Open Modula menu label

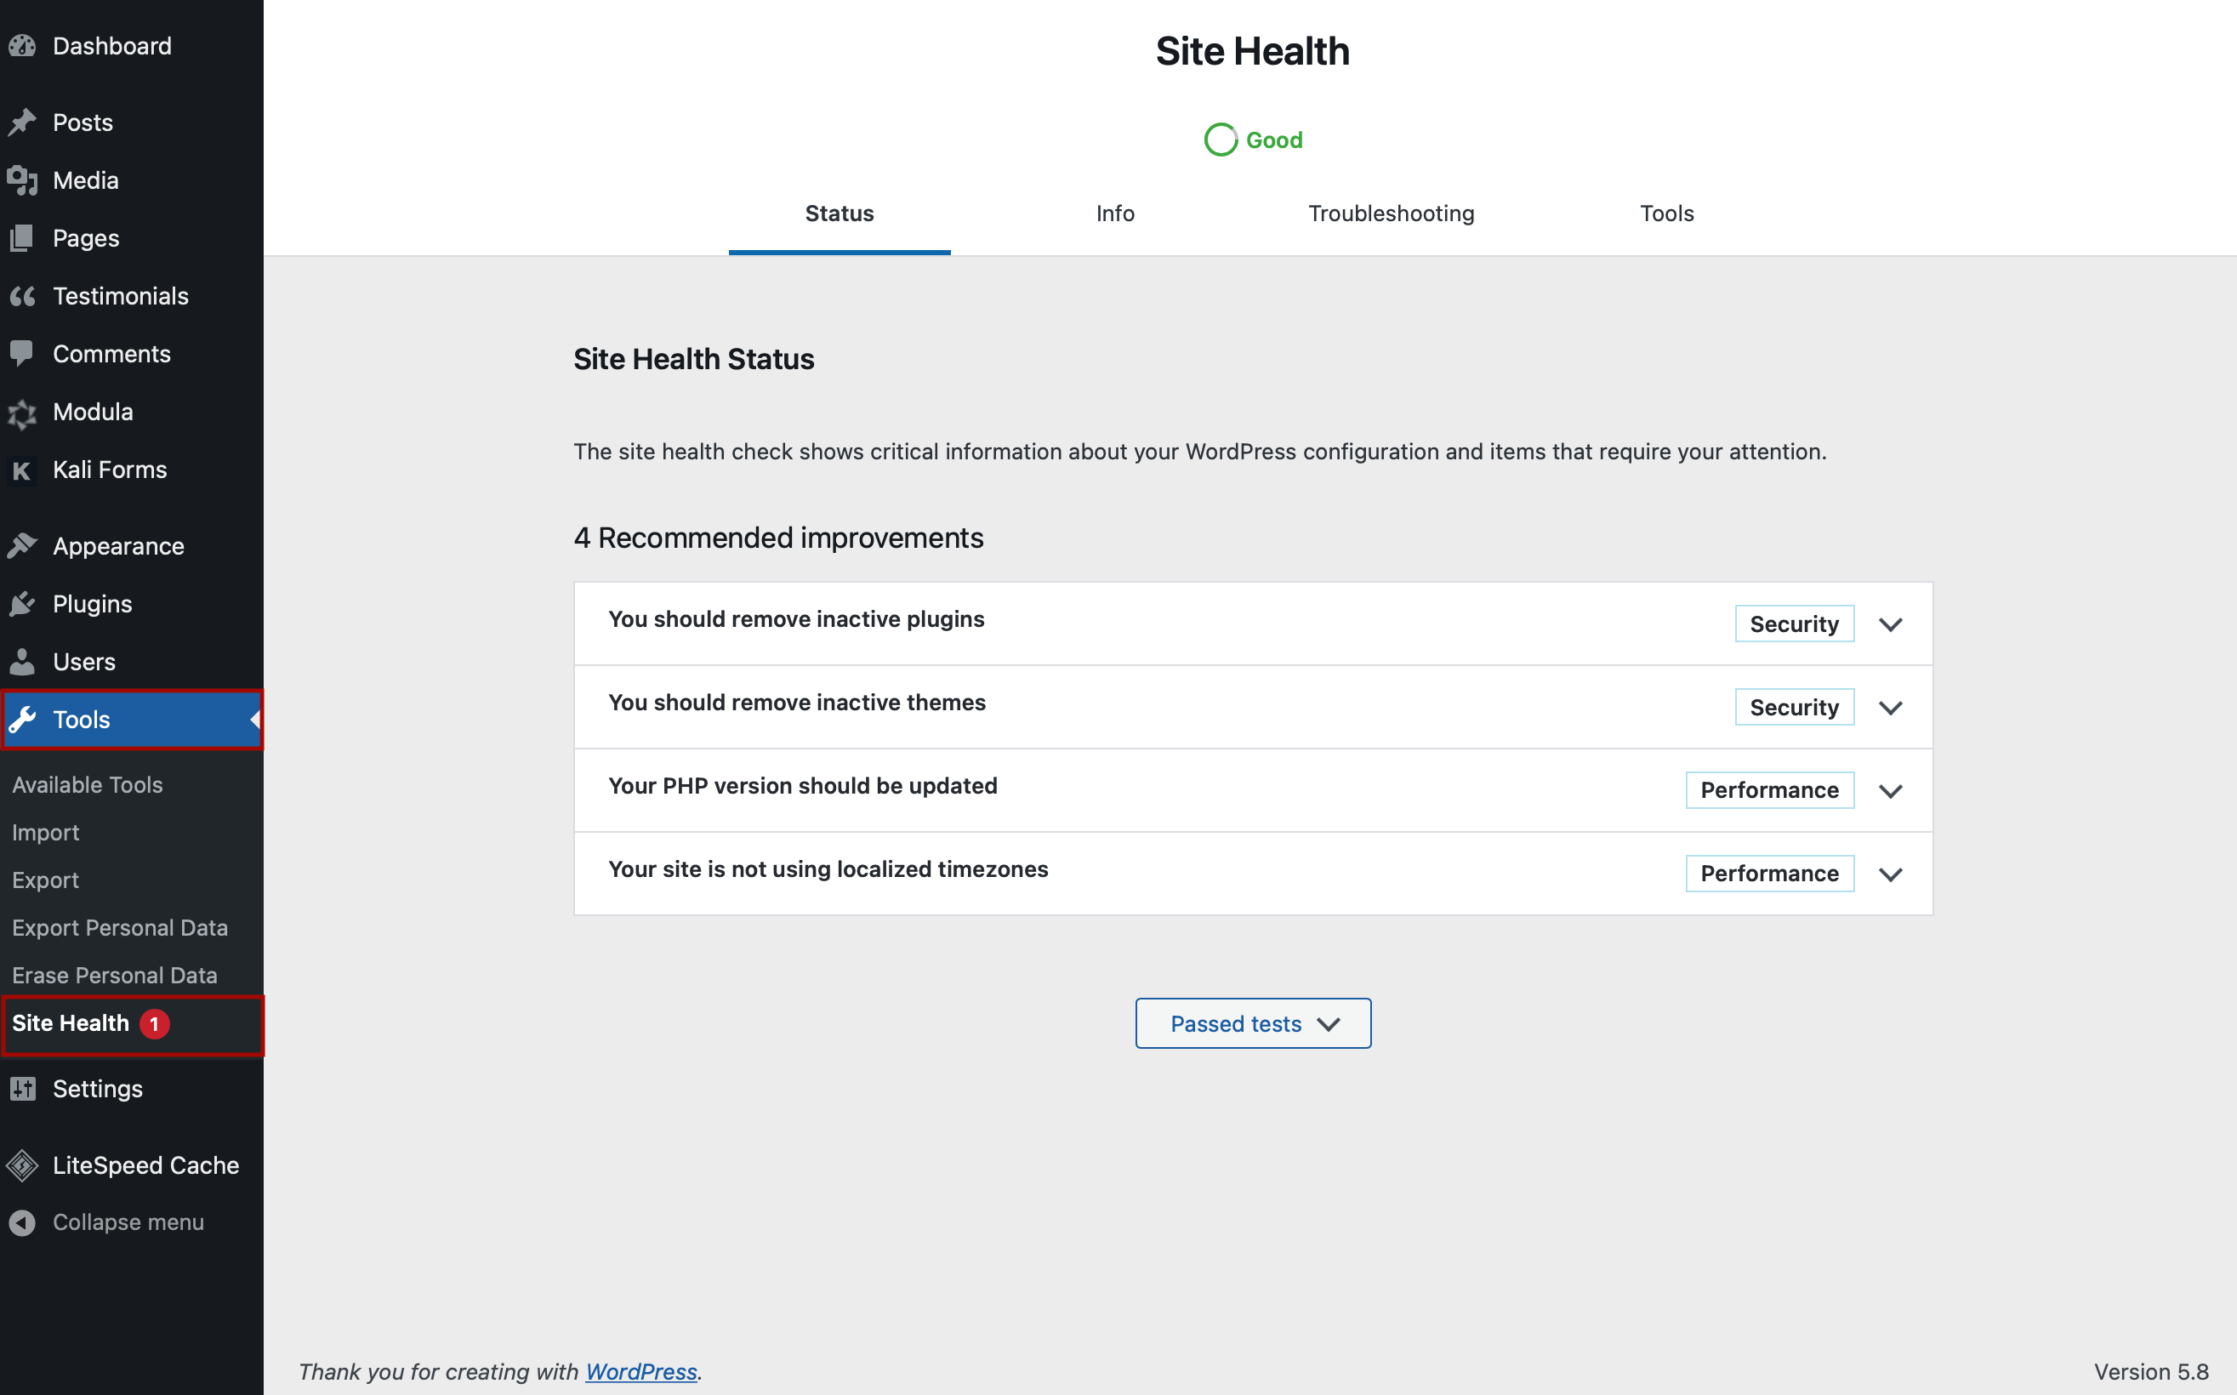(x=94, y=413)
